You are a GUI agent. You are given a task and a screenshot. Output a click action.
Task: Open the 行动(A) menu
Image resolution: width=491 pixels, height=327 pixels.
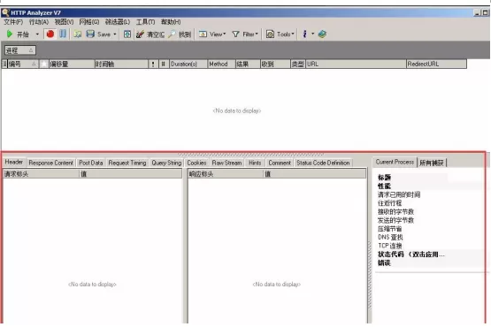pos(39,22)
